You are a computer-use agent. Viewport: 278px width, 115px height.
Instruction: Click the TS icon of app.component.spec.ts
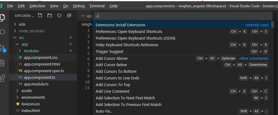point(20,71)
